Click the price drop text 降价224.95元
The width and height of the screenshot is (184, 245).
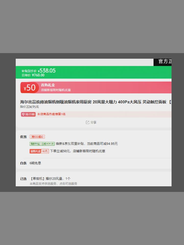[x=29, y=107]
